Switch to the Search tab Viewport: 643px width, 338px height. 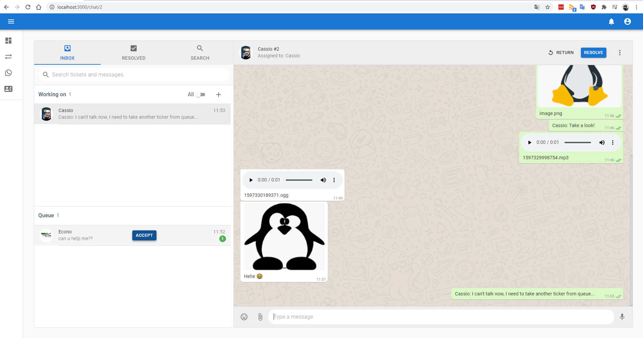pyautogui.click(x=200, y=53)
